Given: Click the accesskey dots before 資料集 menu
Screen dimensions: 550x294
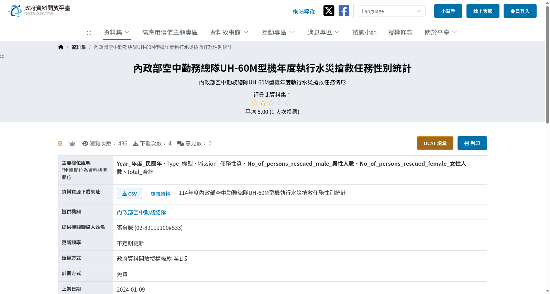Looking at the screenshot, I should coord(89,33).
